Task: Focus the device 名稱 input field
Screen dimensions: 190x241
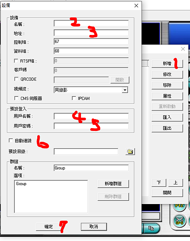Action: pyautogui.click(x=91, y=23)
